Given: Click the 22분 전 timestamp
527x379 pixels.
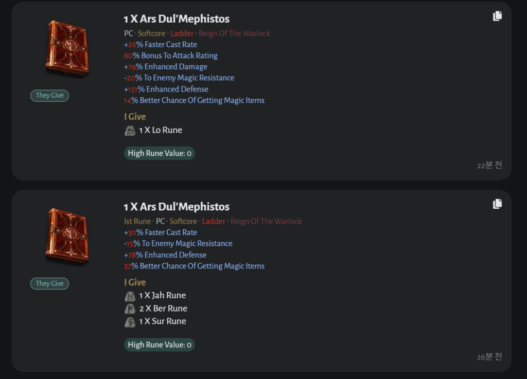Looking at the screenshot, I should (x=489, y=165).
